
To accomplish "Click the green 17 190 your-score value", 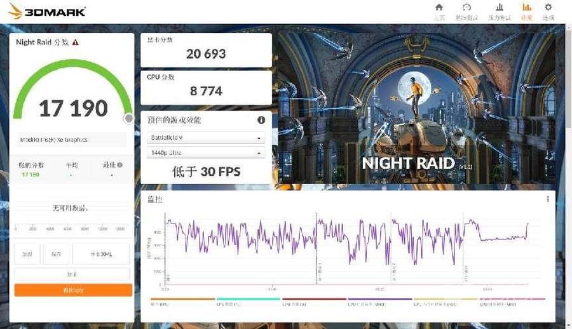I will 31,175.
